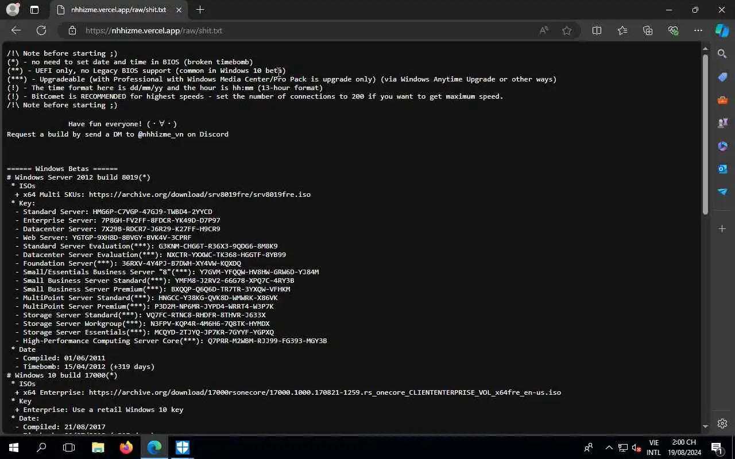
Task: View site information lock icon
Action: [72, 30]
